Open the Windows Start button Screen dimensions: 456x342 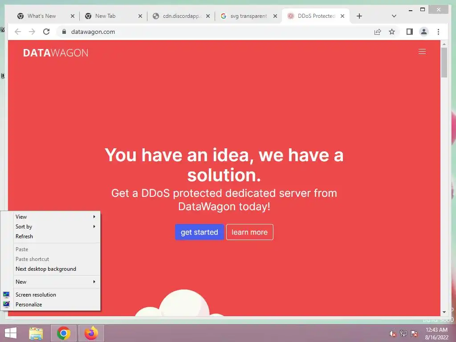pos(11,333)
